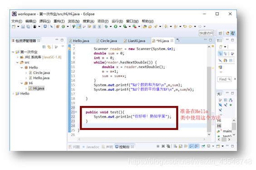Click the New Java Package icon
Screen dimensions: 256x170
(58, 26)
